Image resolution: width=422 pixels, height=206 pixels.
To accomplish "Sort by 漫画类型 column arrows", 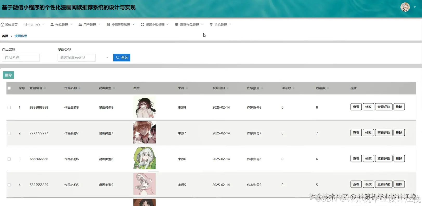I will (x=114, y=88).
